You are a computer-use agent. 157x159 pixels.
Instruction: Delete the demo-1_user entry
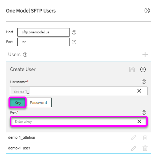145,148
